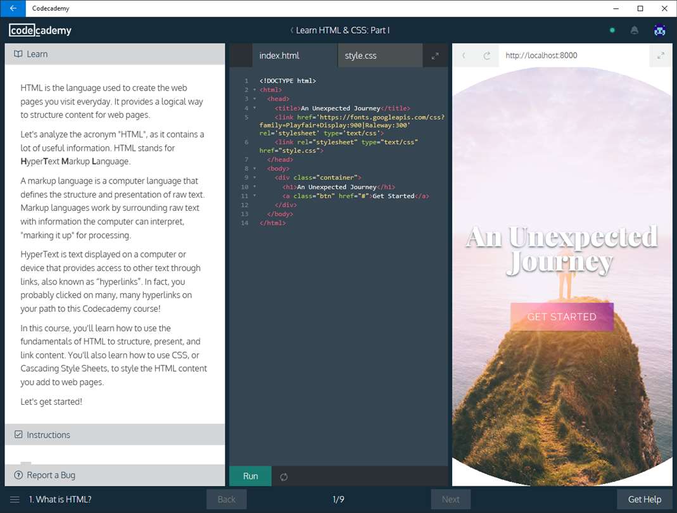Collapse the html tag fold arrow on line 2
The image size is (677, 513).
(x=255, y=90)
